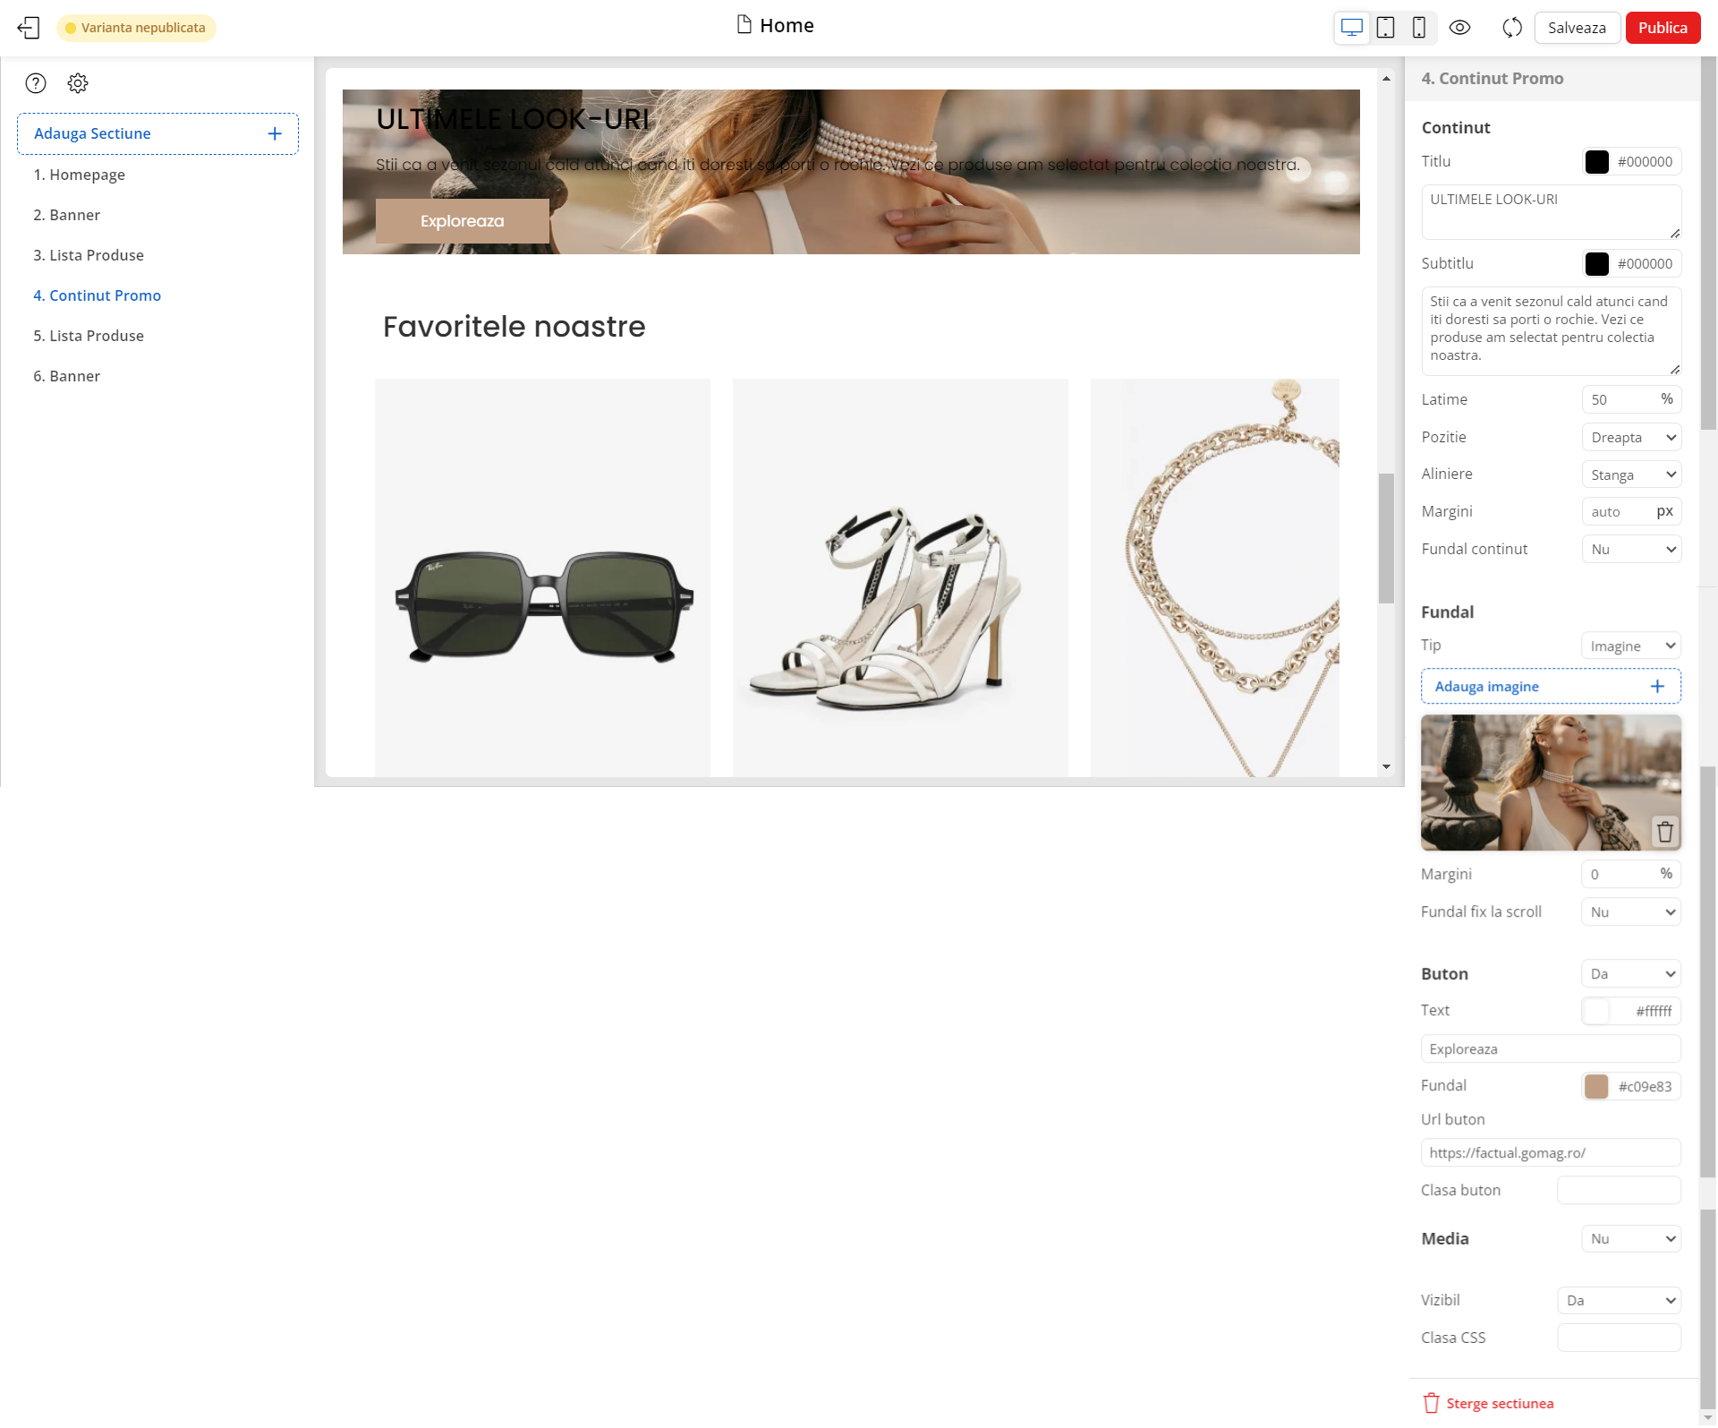Open the Fundal fix la scroll dropdown

tap(1630, 911)
